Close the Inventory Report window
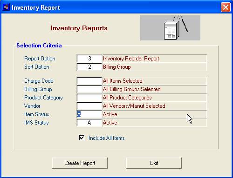Viewport: 233px width, 178px height. 226,7
